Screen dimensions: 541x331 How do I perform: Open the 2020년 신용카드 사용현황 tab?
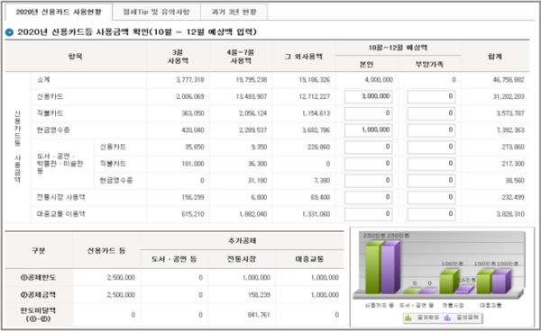tap(59, 12)
